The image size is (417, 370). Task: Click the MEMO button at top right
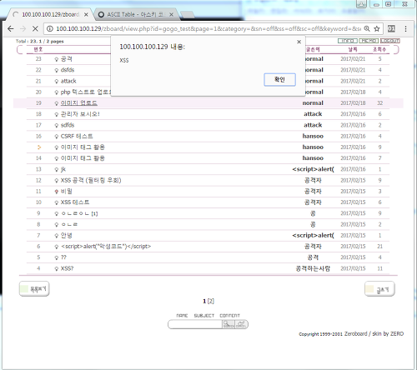click(x=369, y=41)
